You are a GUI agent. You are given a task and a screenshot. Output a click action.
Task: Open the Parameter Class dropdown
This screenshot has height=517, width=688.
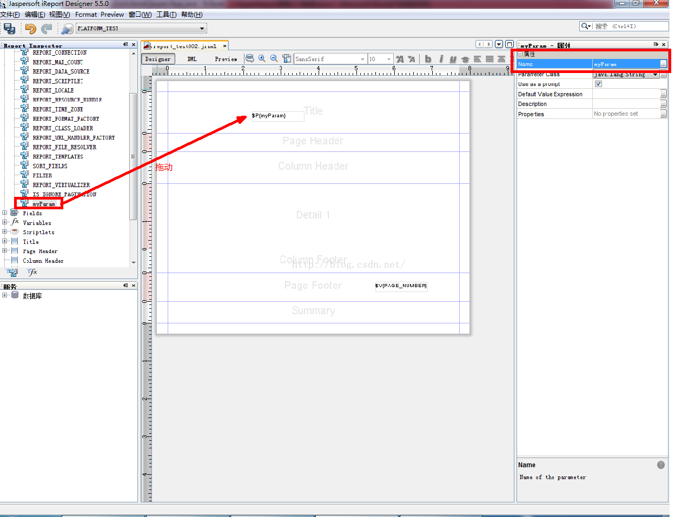pos(656,75)
